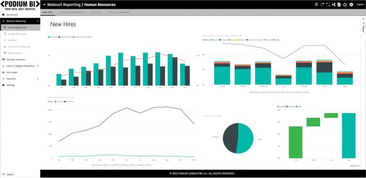Open the Actives and Separations tab
Image resolution: width=366 pixels, height=178 pixels.
[x=72, y=12]
